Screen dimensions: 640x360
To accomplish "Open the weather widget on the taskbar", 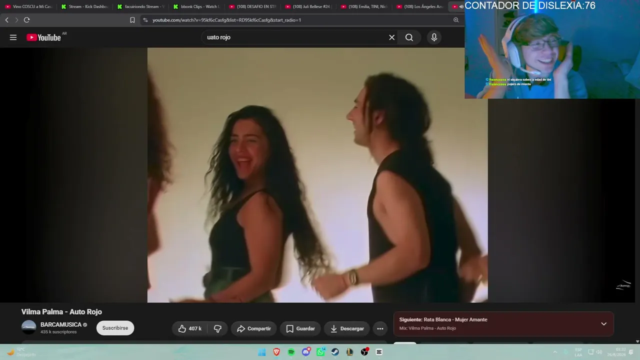I will 21,352.
